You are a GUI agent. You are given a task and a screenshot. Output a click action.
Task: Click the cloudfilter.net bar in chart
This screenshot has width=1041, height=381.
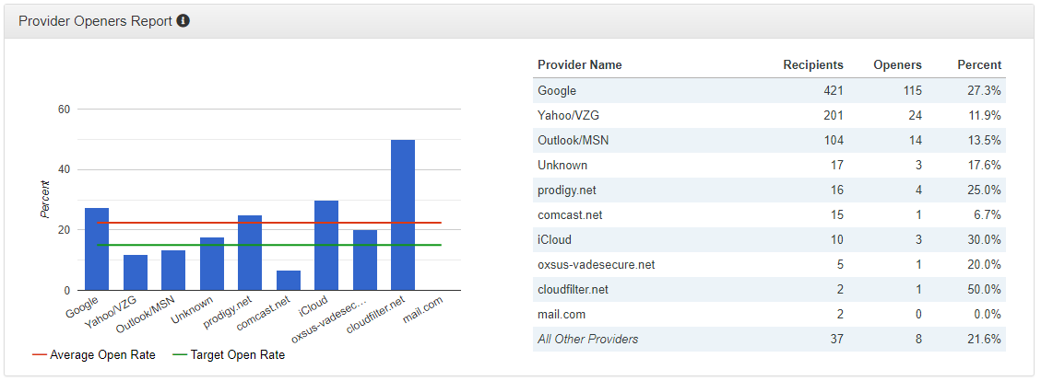tap(403, 214)
